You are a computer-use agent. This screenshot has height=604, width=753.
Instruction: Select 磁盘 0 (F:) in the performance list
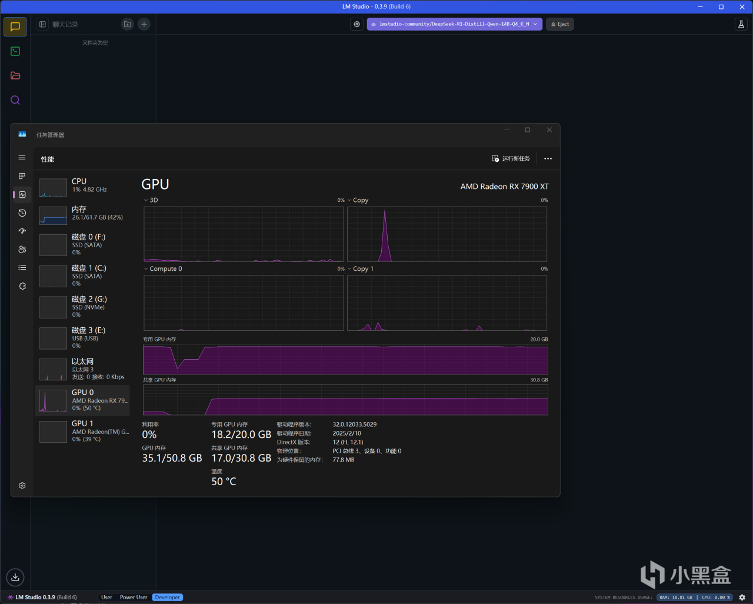(82, 244)
